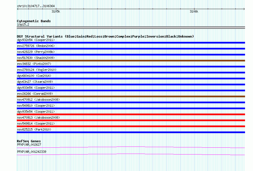Screen dimensions: 253x171
Task: Click the blue bar for nsv549810
Action: point(131,108)
